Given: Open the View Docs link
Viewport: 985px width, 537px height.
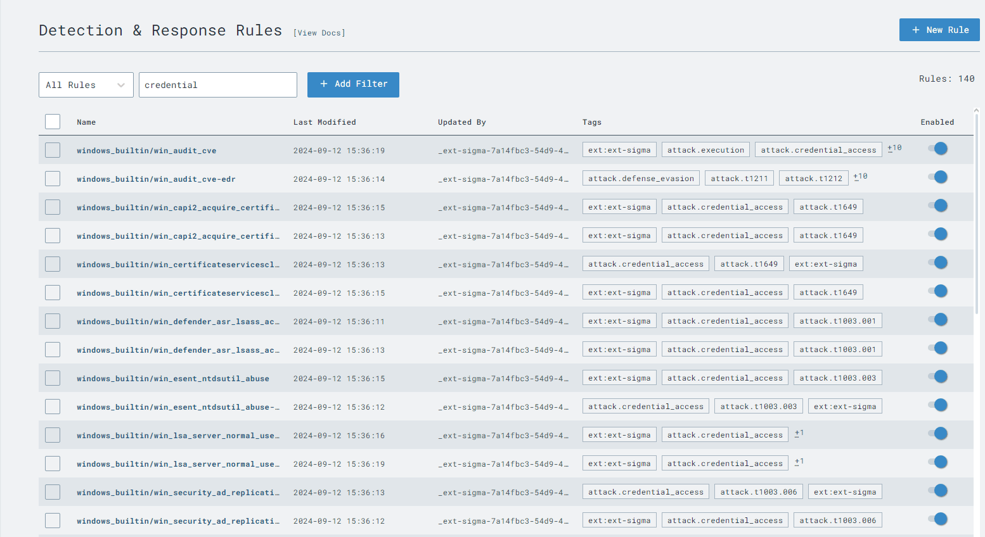Looking at the screenshot, I should click(319, 33).
